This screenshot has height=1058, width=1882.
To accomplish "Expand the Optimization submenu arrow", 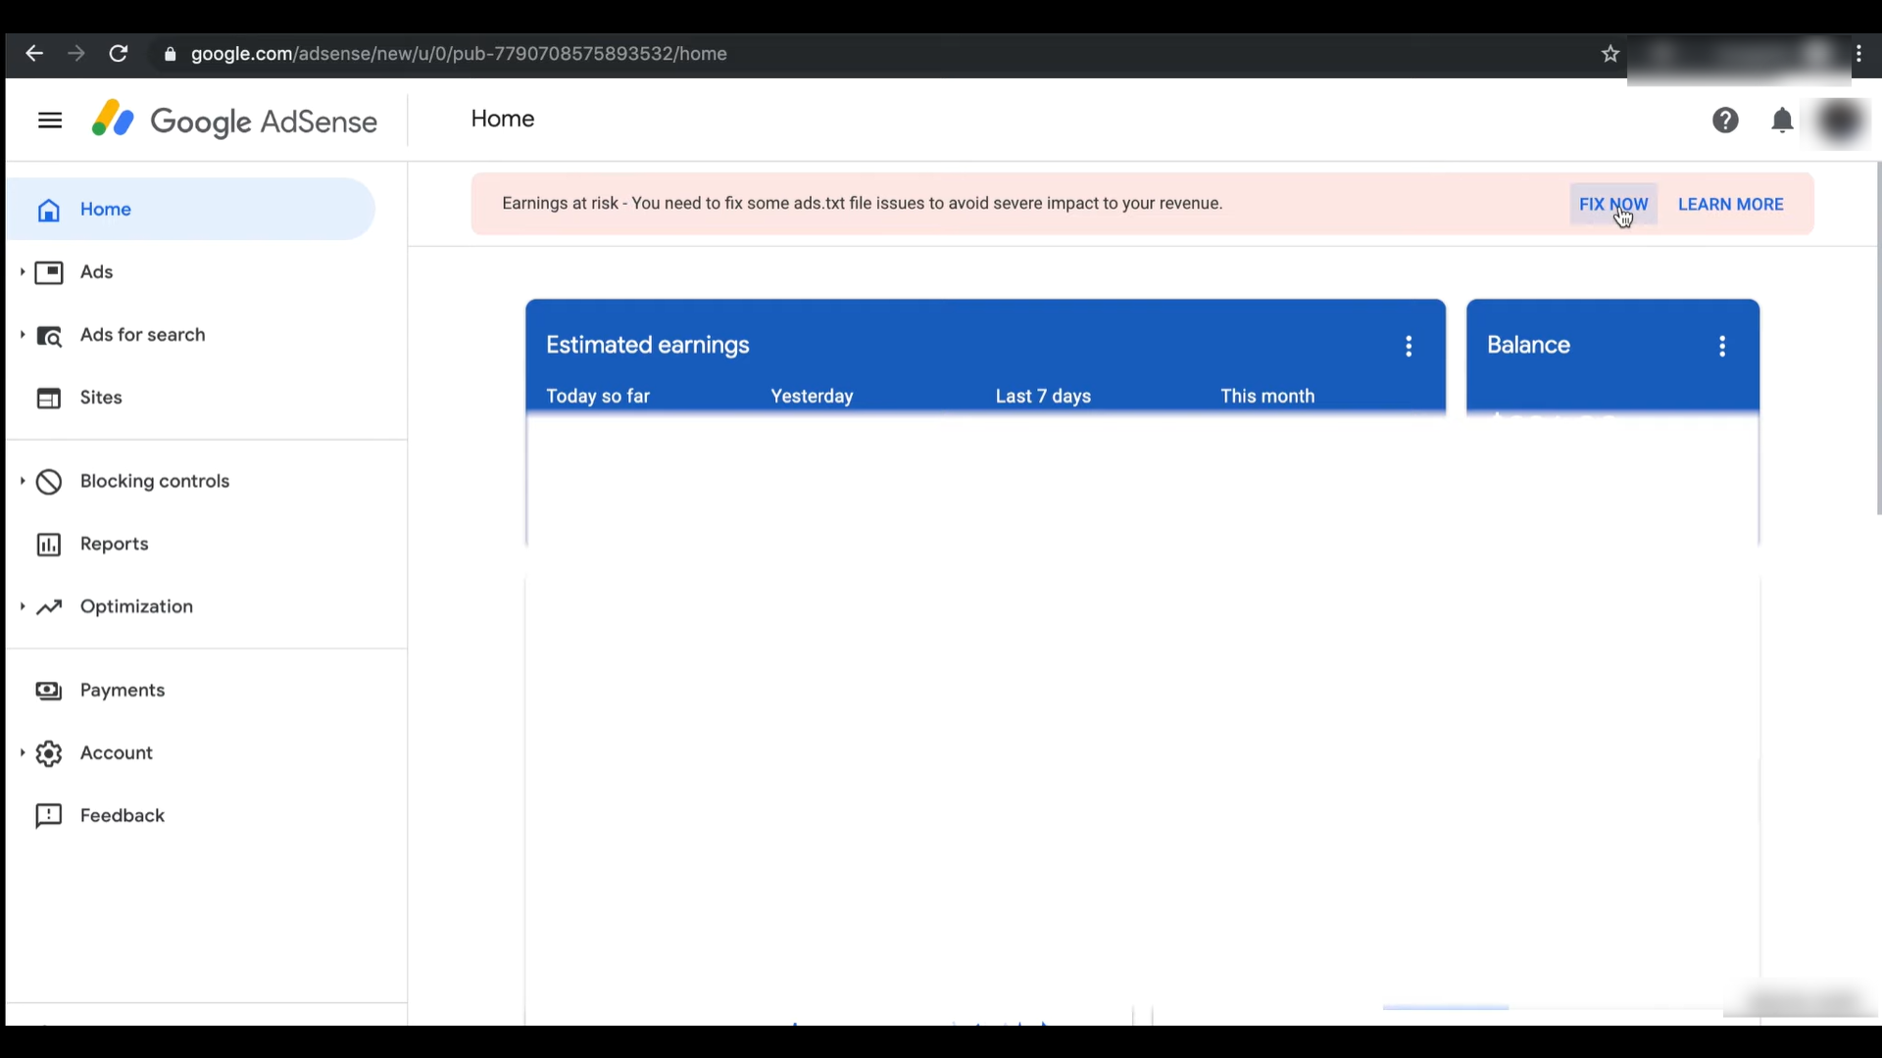I will [x=22, y=606].
